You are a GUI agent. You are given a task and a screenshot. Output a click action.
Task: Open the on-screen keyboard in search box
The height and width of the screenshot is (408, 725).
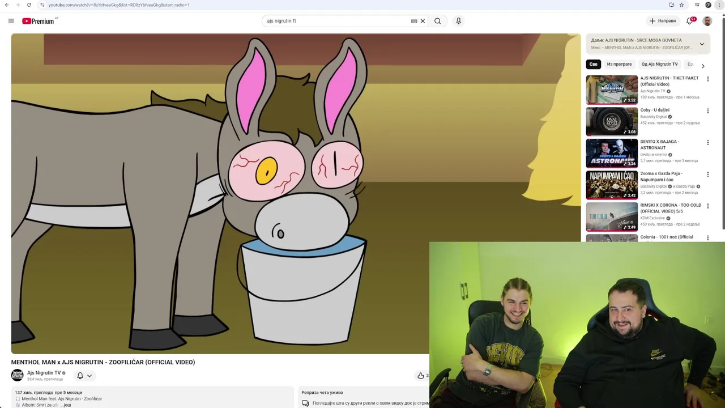click(414, 21)
